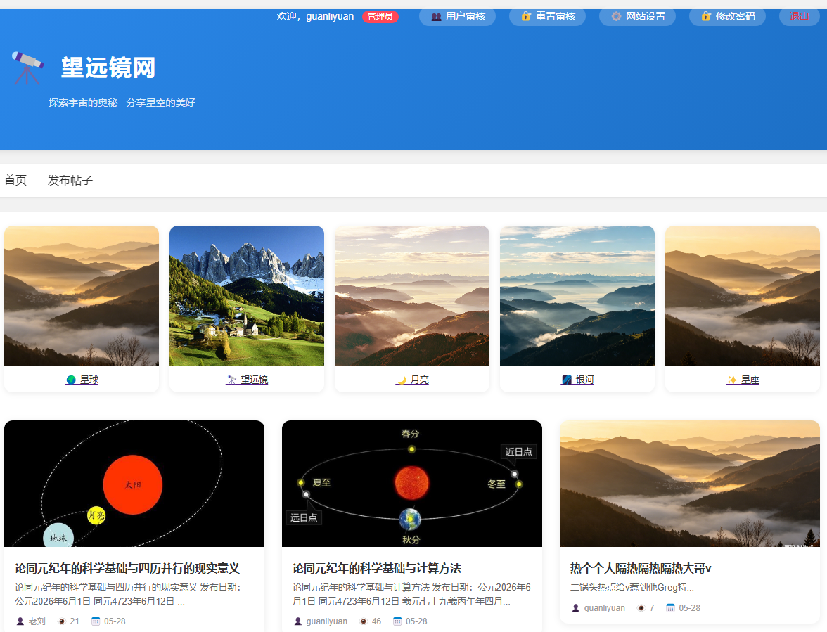827x632 pixels.
Task: Click the 银河 category image
Action: click(577, 296)
